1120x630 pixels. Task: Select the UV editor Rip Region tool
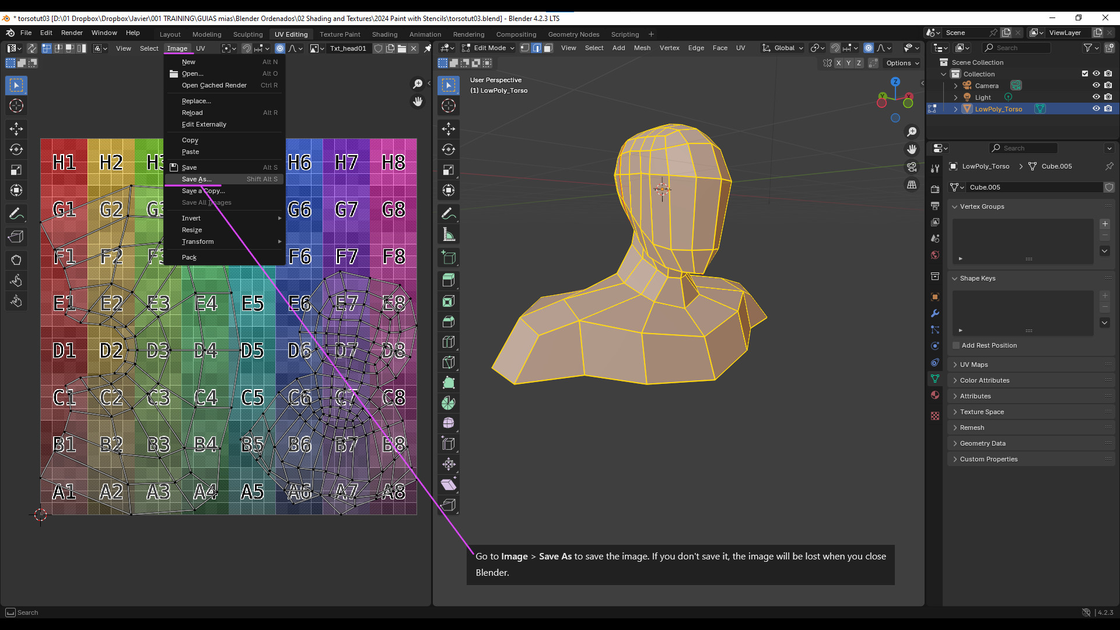point(16,237)
